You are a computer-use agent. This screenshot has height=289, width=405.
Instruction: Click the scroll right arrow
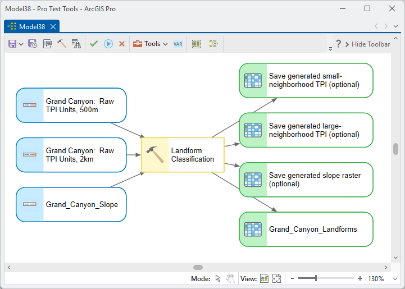[386, 267]
